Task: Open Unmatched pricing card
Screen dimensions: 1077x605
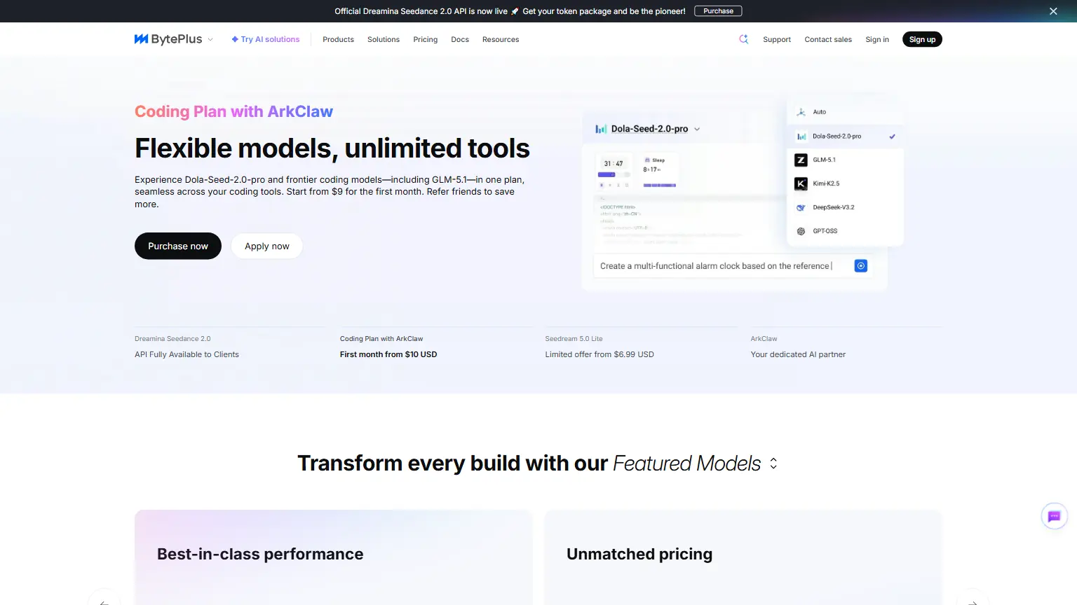Action: [743, 557]
